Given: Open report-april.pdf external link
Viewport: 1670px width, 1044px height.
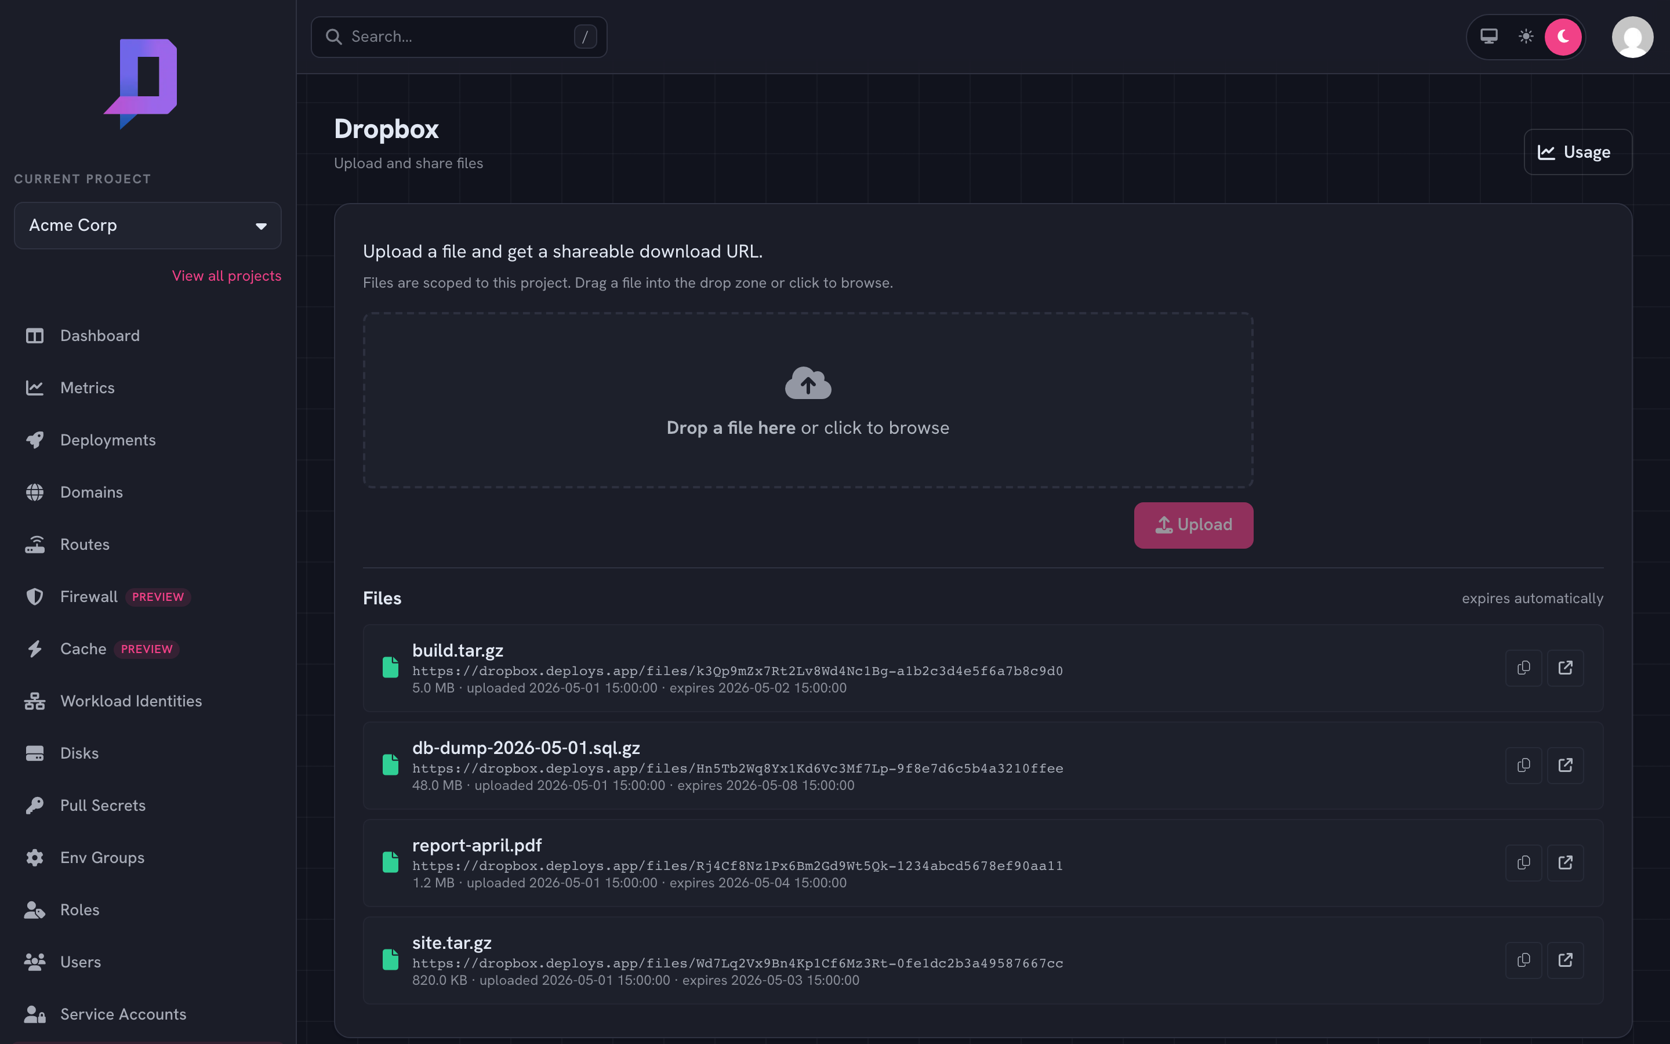Looking at the screenshot, I should pos(1565,862).
